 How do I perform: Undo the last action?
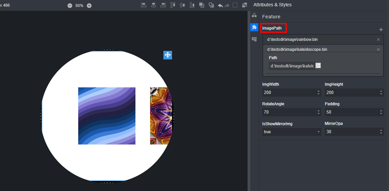(220, 5)
